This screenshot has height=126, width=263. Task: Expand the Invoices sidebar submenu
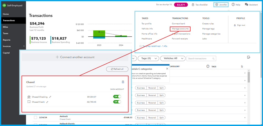click(24, 46)
